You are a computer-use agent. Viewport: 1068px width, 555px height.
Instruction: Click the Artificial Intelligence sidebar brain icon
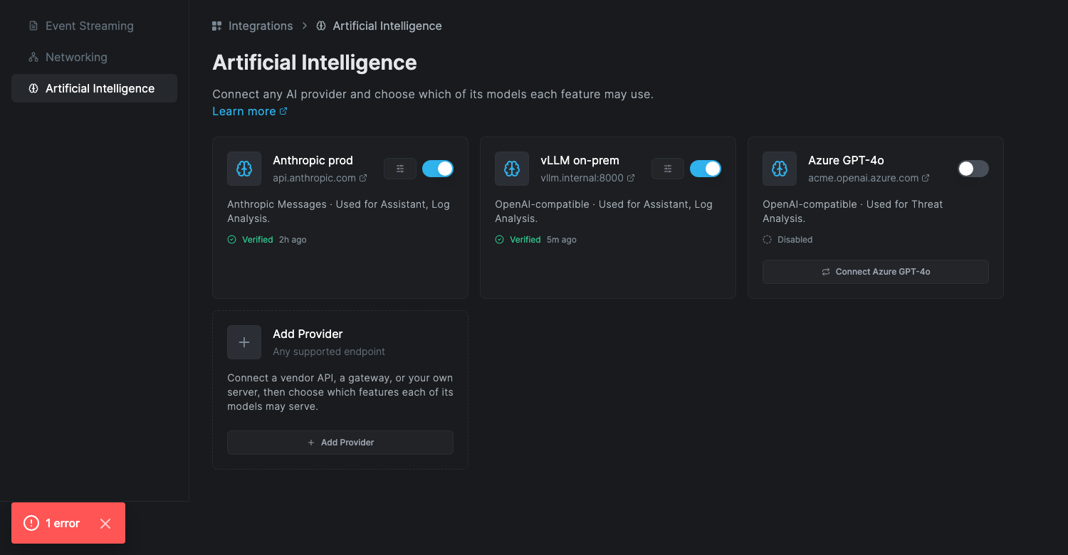33,89
